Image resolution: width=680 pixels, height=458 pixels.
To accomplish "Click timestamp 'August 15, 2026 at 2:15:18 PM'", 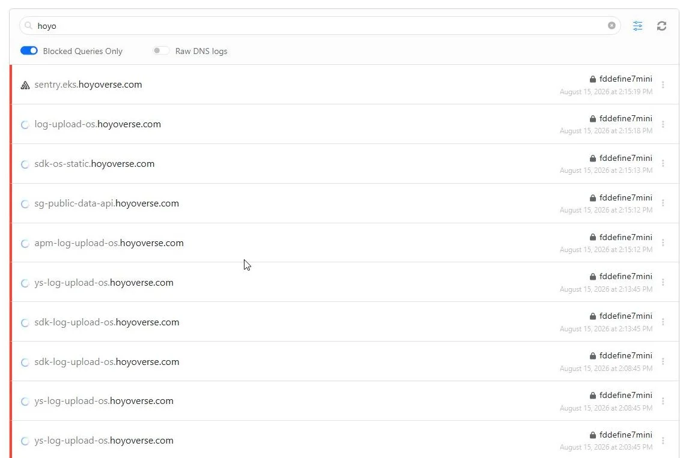I will [x=606, y=131].
